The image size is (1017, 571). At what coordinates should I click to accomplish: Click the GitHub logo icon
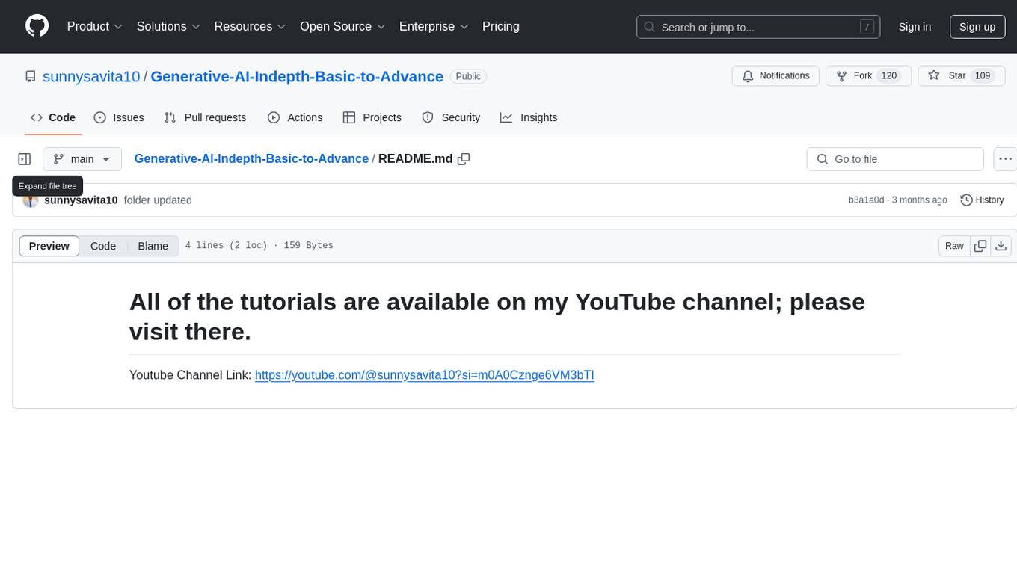37,26
